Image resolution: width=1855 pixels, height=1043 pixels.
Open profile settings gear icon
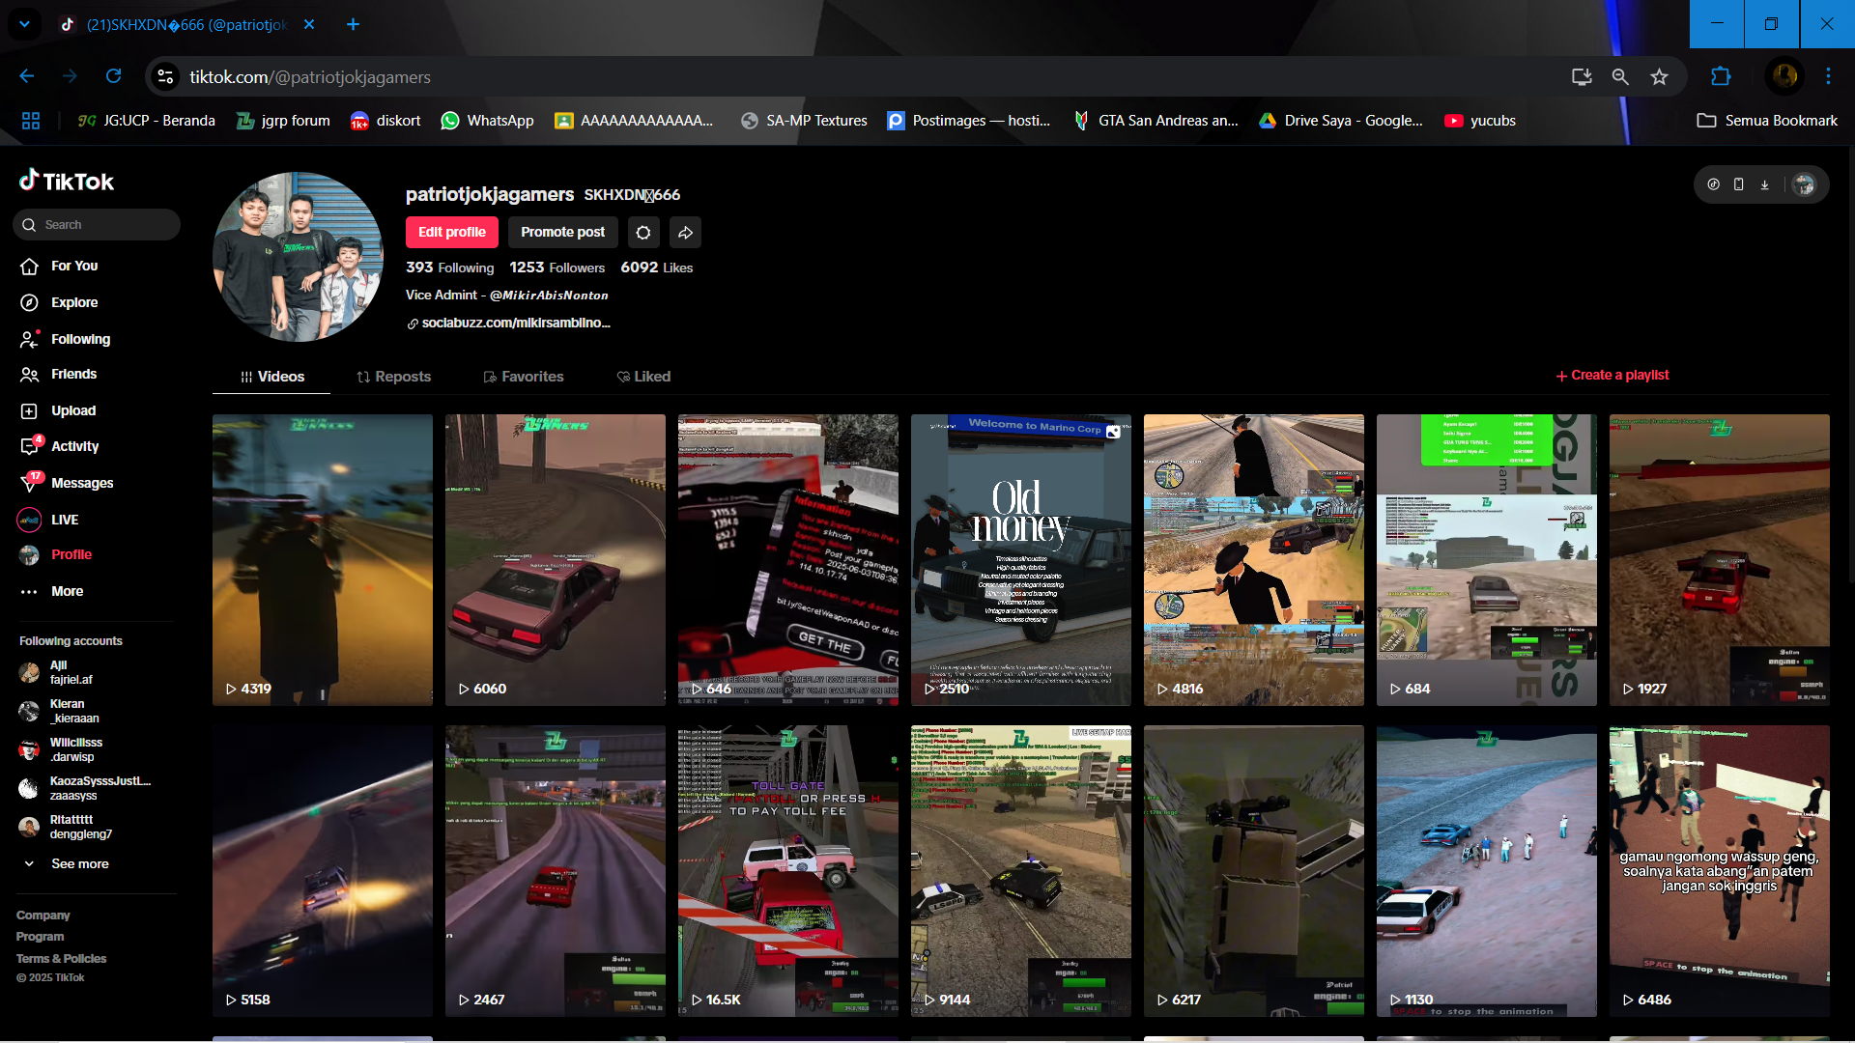click(643, 232)
